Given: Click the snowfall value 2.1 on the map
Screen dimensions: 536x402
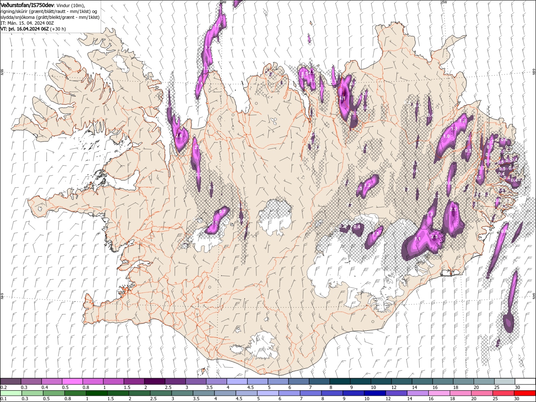Looking at the screenshot, I should pyautogui.click(x=454, y=210).
